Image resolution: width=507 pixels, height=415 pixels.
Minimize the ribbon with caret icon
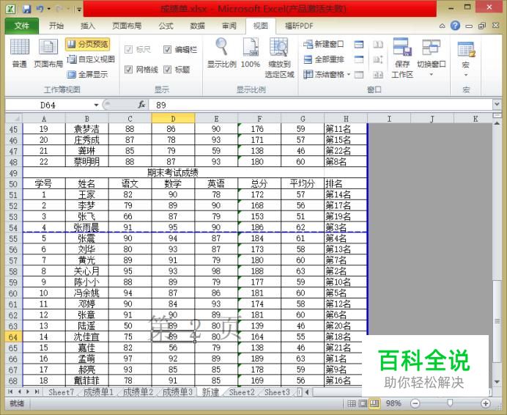coord(442,26)
